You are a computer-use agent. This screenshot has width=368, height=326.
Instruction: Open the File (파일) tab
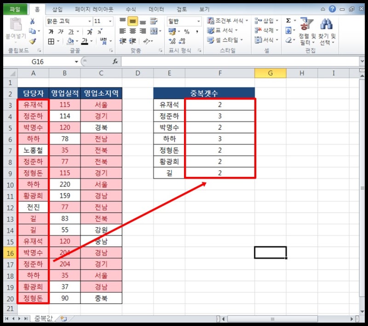pyautogui.click(x=15, y=9)
